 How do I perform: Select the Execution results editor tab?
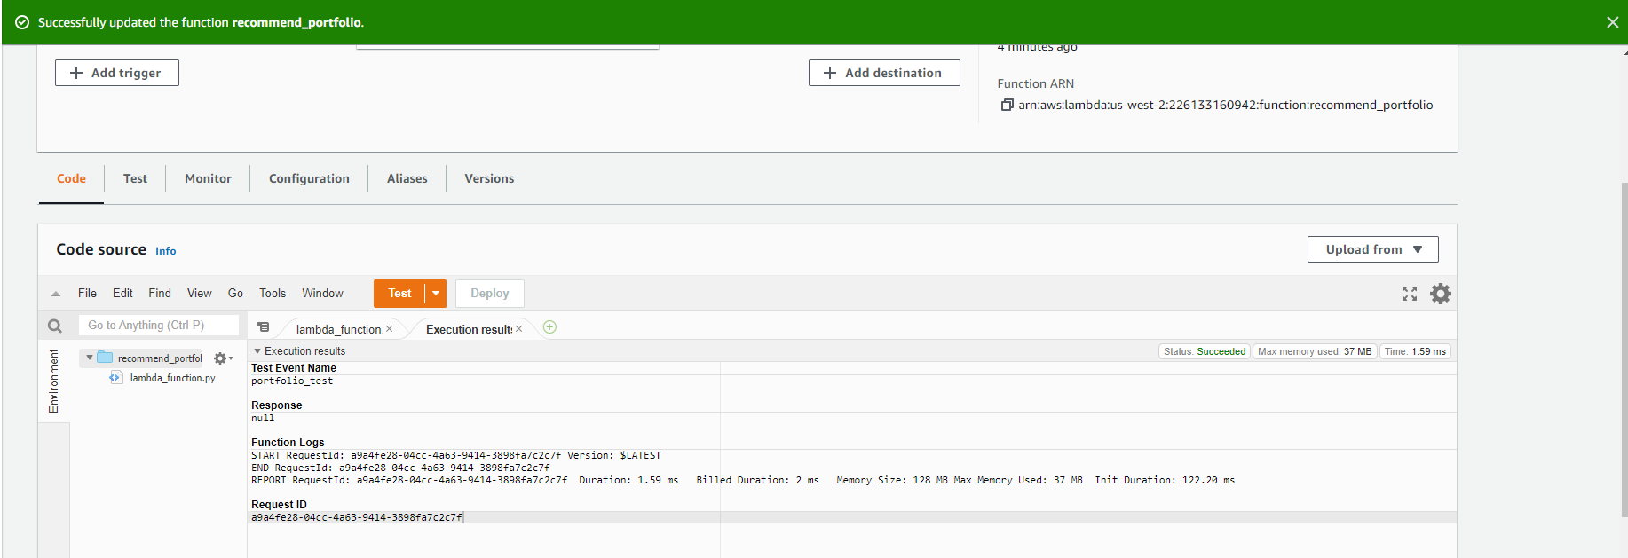click(x=469, y=329)
